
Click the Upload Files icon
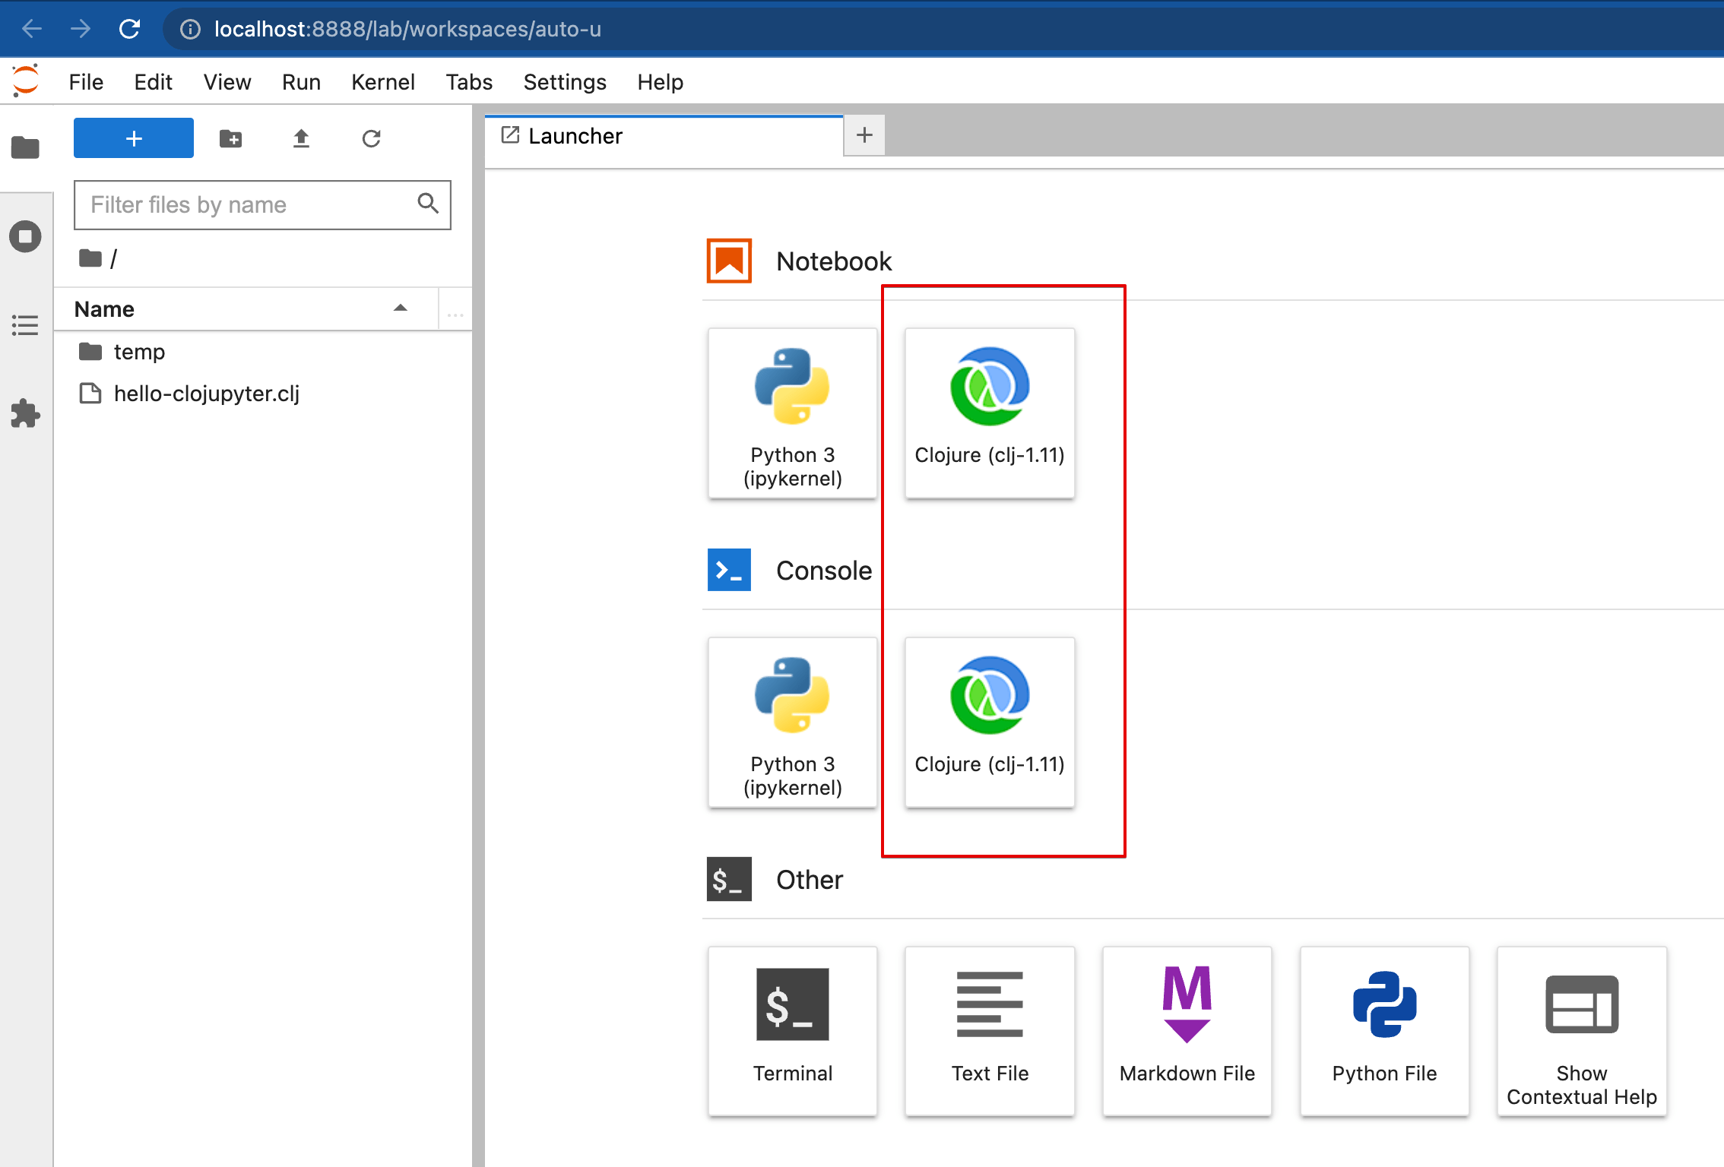click(x=301, y=138)
